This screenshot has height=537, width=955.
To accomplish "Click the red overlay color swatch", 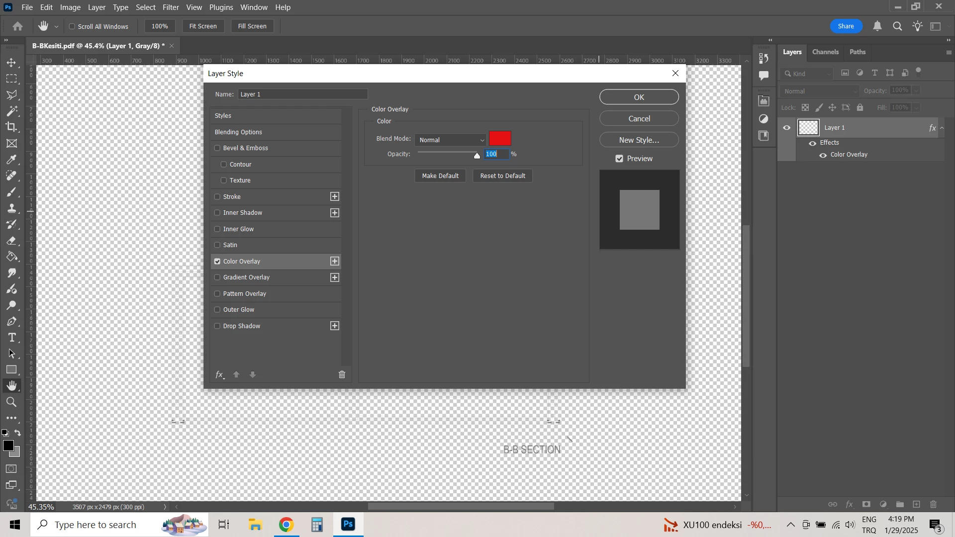I will (x=500, y=139).
